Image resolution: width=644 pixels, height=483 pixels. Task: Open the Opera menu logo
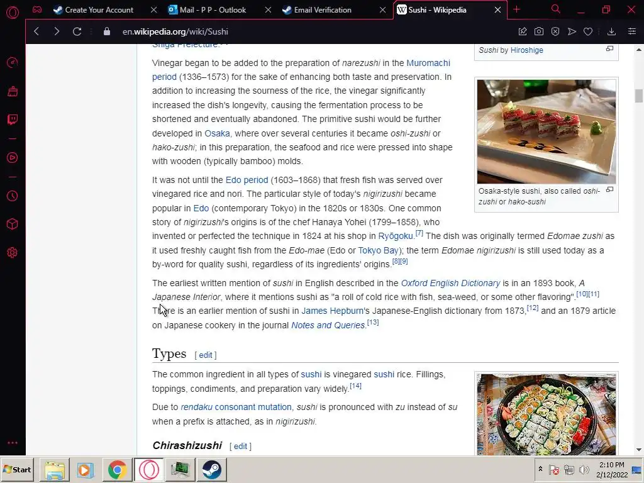point(13,13)
